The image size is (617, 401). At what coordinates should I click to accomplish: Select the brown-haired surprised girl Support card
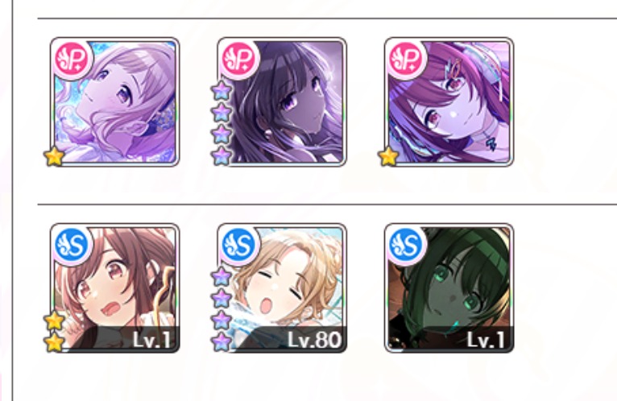[115, 288]
